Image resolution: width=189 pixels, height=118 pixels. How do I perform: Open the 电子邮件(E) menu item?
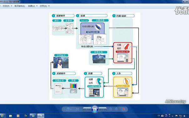(20, 6)
